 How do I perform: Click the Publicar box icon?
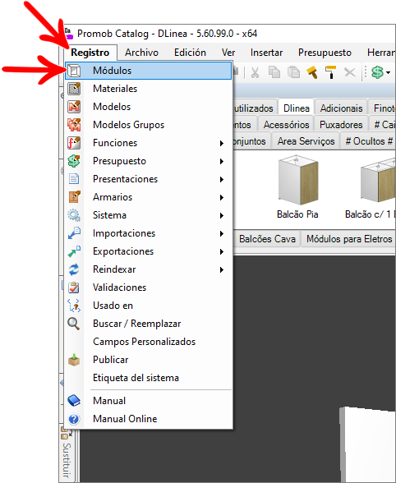point(74,360)
